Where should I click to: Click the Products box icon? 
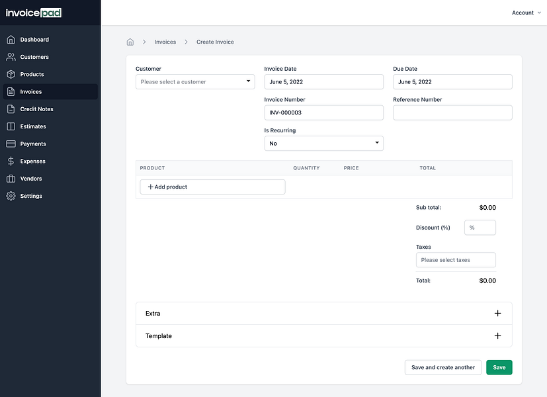click(11, 74)
